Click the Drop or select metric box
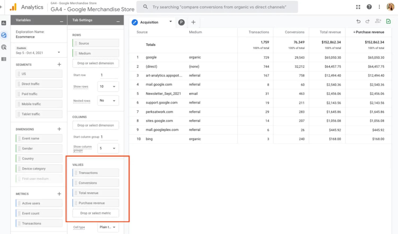The image size is (398, 234). point(96,213)
